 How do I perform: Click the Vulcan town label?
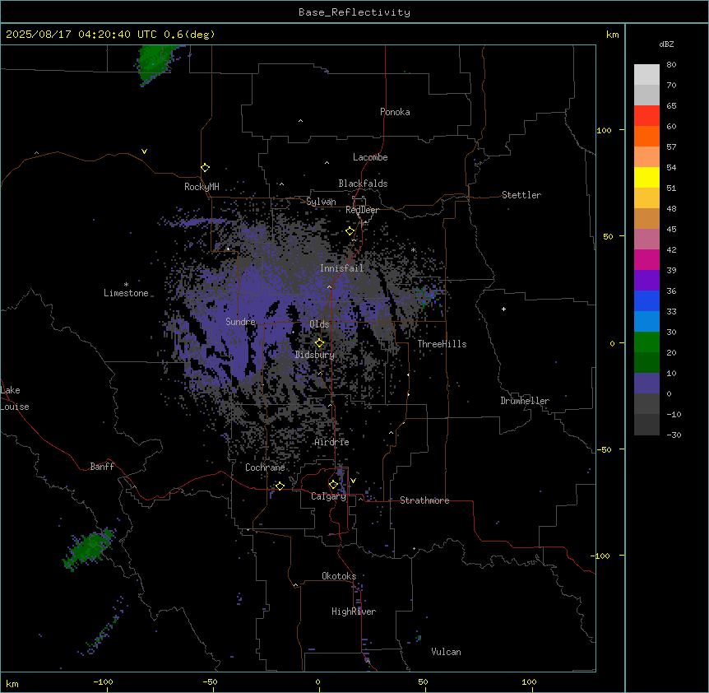click(446, 652)
